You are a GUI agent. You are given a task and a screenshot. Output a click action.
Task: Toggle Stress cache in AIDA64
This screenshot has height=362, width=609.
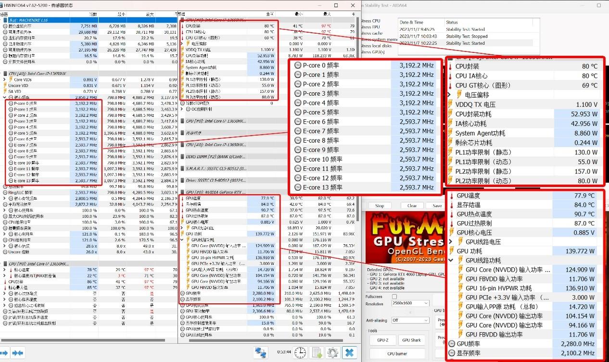point(371,33)
